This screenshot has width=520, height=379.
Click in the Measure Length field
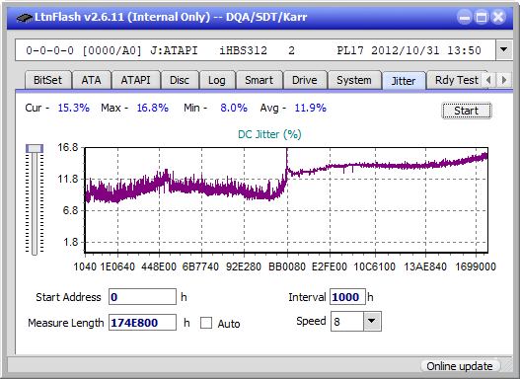pyautogui.click(x=143, y=323)
